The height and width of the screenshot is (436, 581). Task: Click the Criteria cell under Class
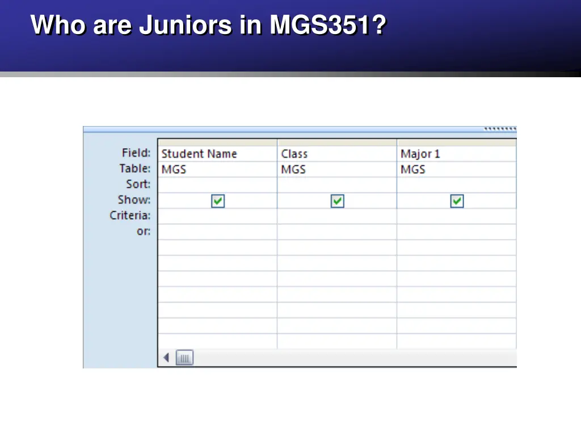pos(337,216)
